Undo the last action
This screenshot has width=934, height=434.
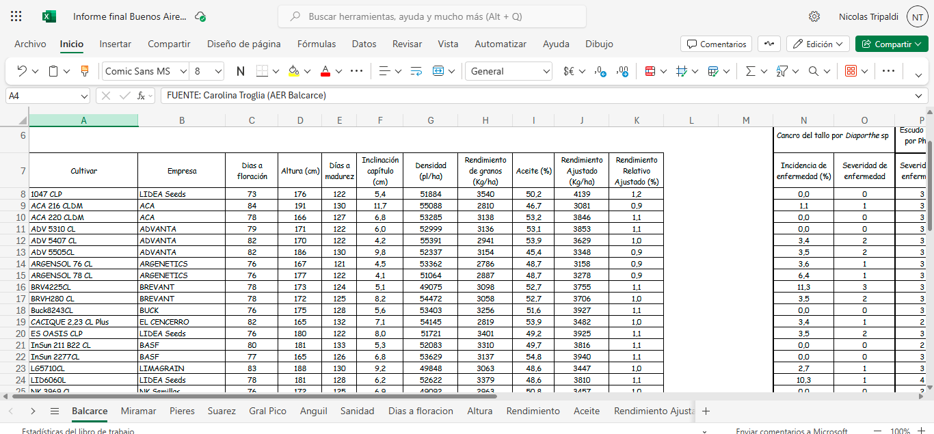(x=22, y=71)
